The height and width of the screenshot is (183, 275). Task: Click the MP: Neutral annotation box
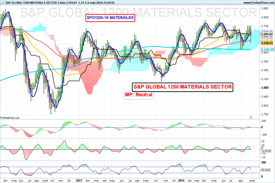(139, 95)
